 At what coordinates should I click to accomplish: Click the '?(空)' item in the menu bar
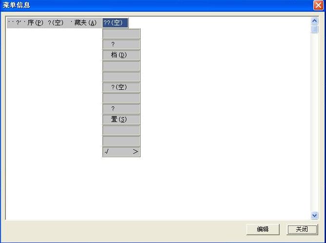pyautogui.click(x=56, y=22)
